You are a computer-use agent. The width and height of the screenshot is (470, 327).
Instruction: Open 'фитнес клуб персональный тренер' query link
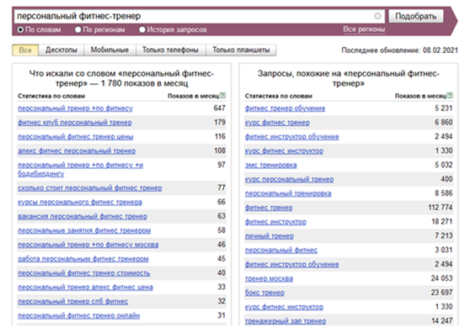pos(75,123)
